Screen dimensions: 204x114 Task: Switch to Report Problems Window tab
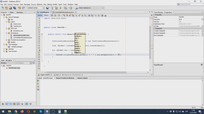tap(65, 78)
